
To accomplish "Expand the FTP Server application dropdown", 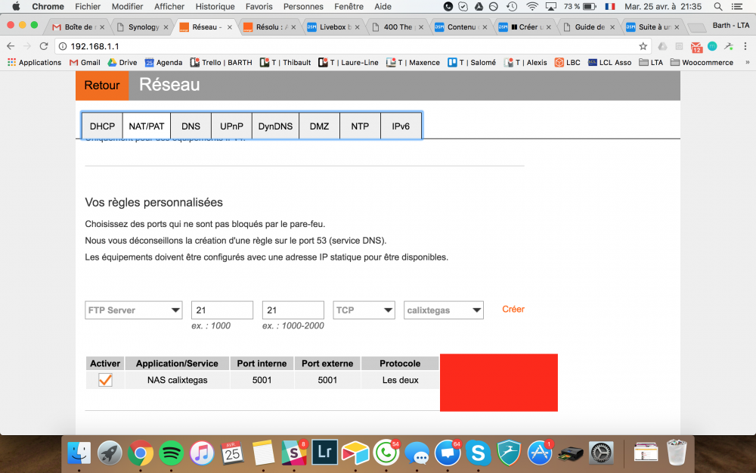I will tap(134, 310).
